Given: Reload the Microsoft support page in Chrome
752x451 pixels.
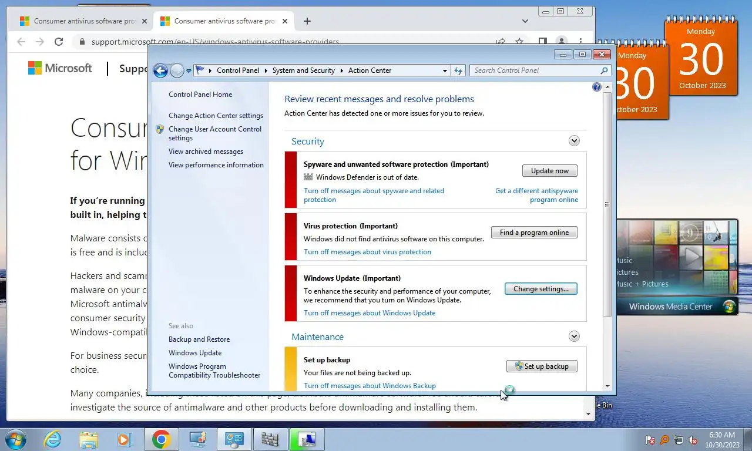Looking at the screenshot, I should [x=59, y=42].
